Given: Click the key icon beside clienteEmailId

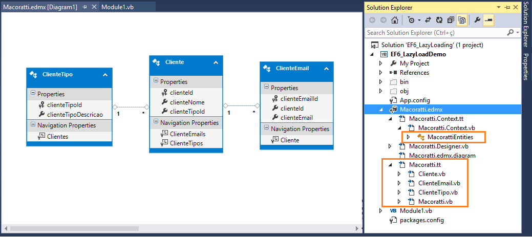Looking at the screenshot, I should click(x=275, y=99).
